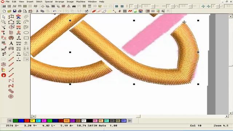
Task: Open the Image menu
Action: (70, 1)
